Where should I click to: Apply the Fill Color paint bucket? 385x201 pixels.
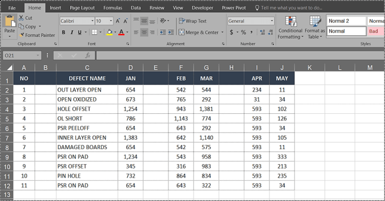pyautogui.click(x=109, y=32)
